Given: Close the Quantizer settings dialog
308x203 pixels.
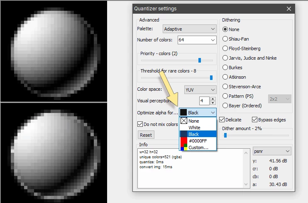Looking at the screenshot, I should click(289, 9).
